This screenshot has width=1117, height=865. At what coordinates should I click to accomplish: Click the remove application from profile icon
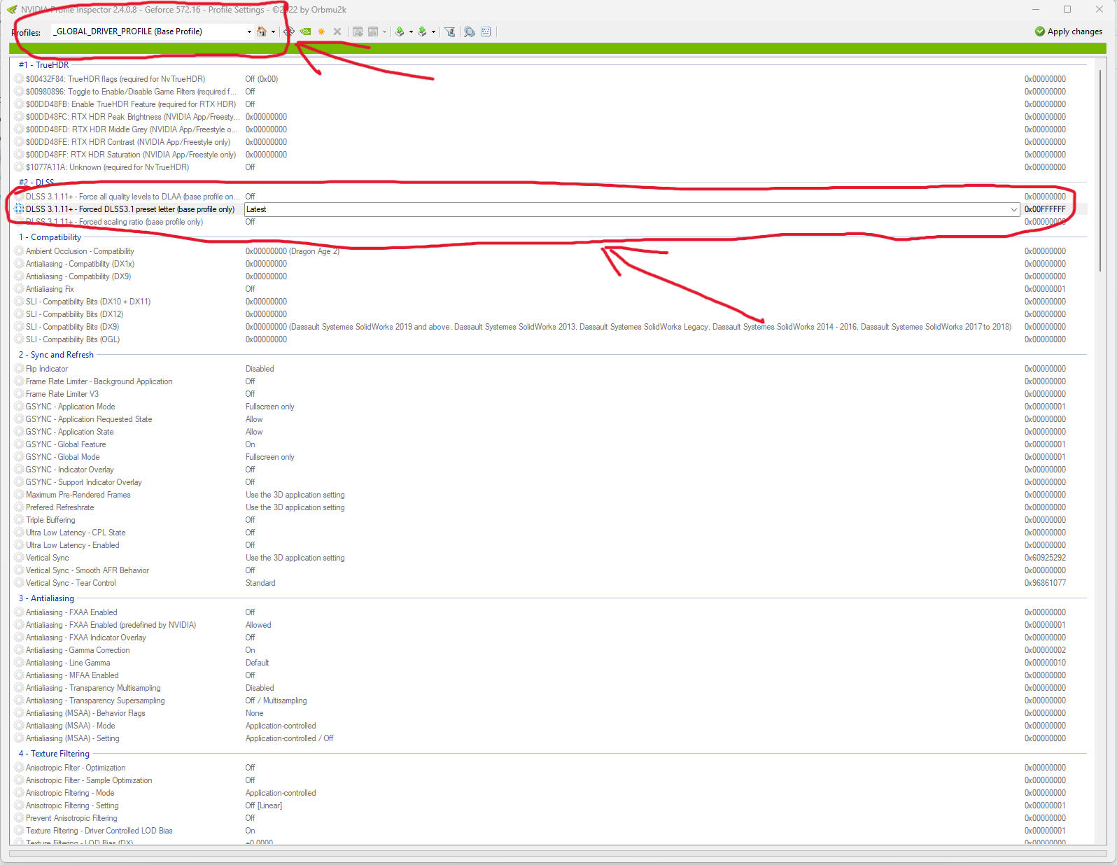[373, 31]
